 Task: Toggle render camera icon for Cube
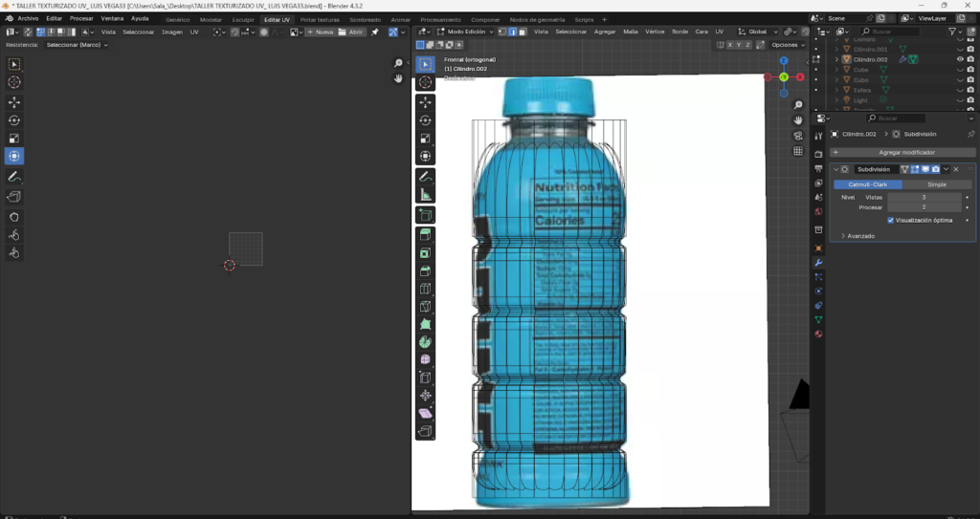tap(970, 70)
